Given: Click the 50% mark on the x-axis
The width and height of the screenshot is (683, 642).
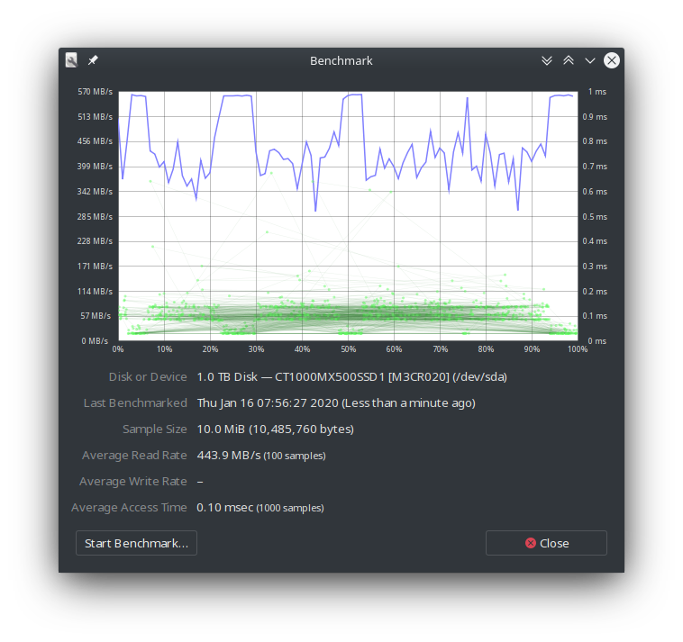Looking at the screenshot, I should [x=348, y=349].
